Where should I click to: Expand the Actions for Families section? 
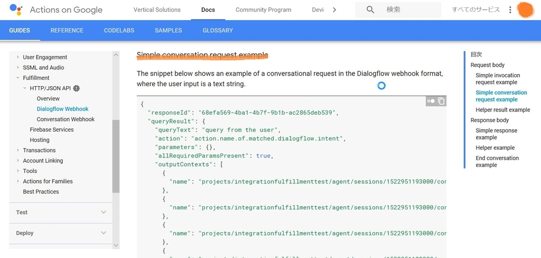point(18,181)
